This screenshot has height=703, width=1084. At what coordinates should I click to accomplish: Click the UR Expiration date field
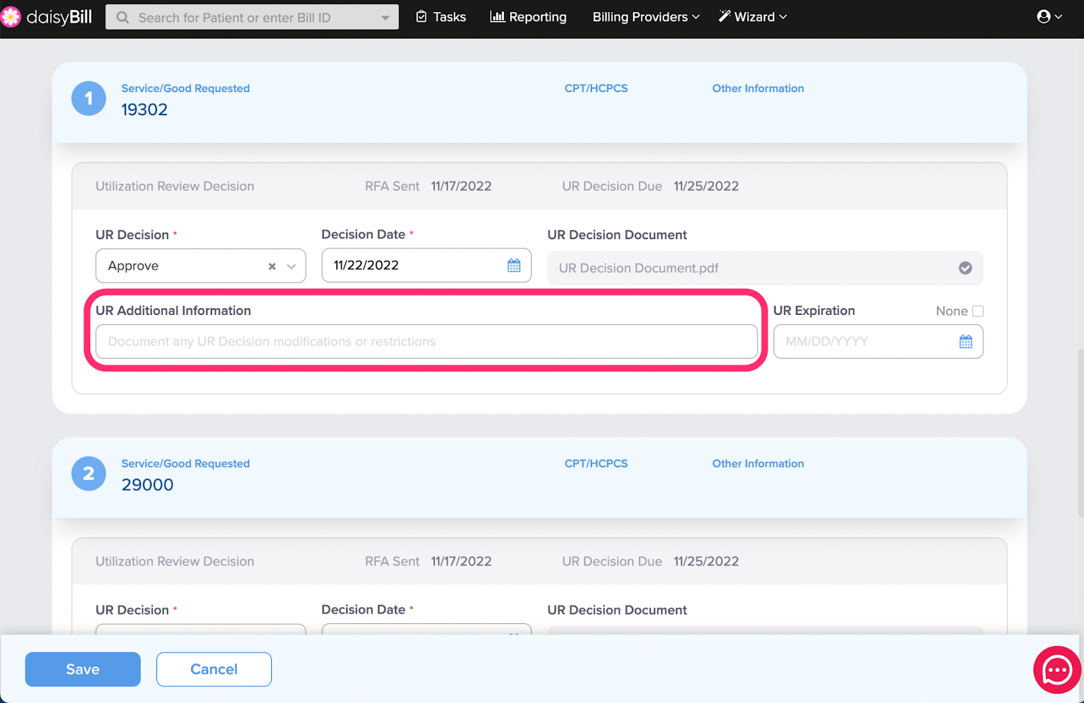878,341
